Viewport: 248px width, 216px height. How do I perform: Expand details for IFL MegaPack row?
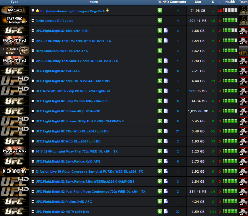coord(33,10)
